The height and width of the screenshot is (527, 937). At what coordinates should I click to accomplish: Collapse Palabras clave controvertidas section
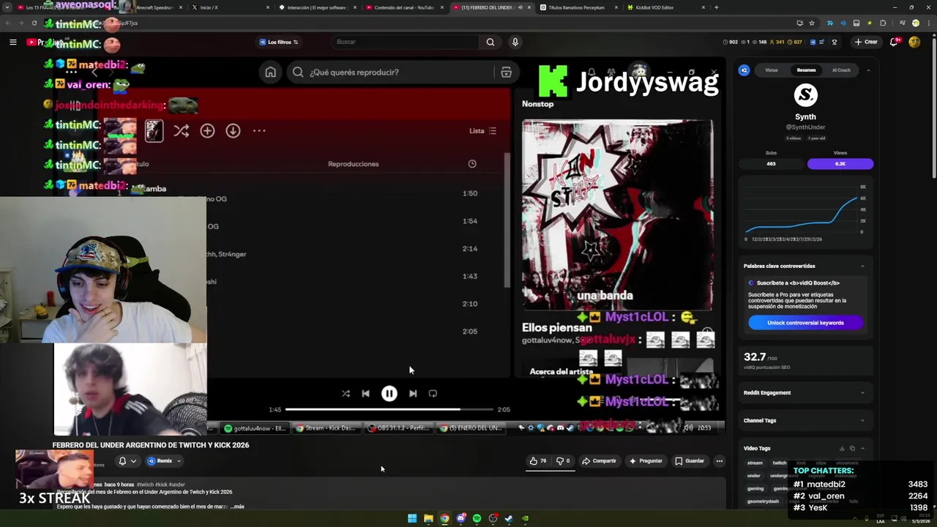(862, 266)
